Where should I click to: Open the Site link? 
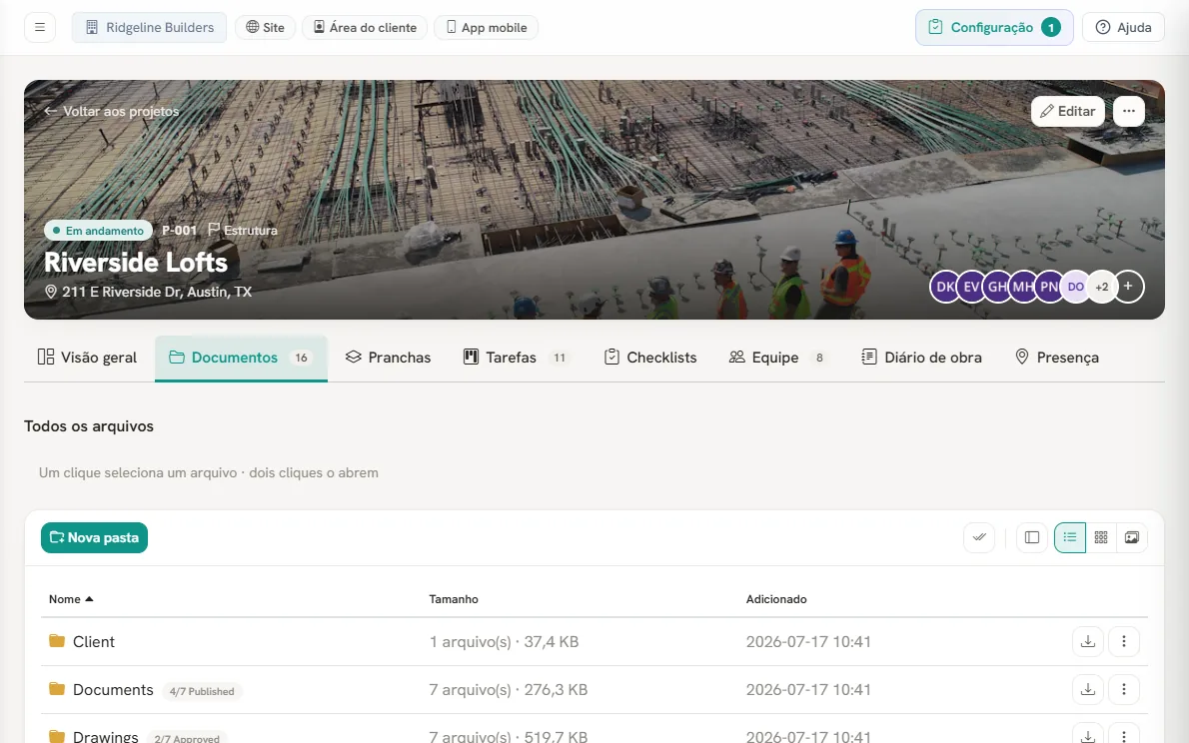point(266,27)
